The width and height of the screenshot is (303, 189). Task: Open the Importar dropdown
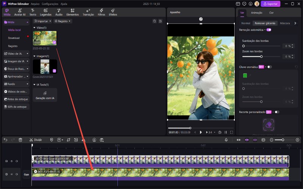[x=42, y=21]
